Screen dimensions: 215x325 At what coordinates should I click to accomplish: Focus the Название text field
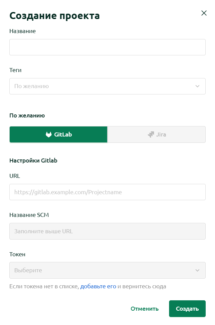tap(107, 47)
